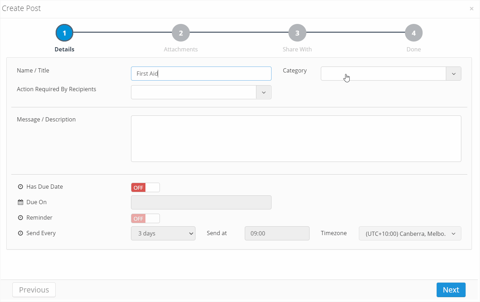The width and height of the screenshot is (480, 302).
Task: Click the Details step label
Action: [x=64, y=49]
